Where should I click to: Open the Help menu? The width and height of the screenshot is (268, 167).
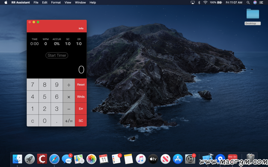(x=93, y=3)
